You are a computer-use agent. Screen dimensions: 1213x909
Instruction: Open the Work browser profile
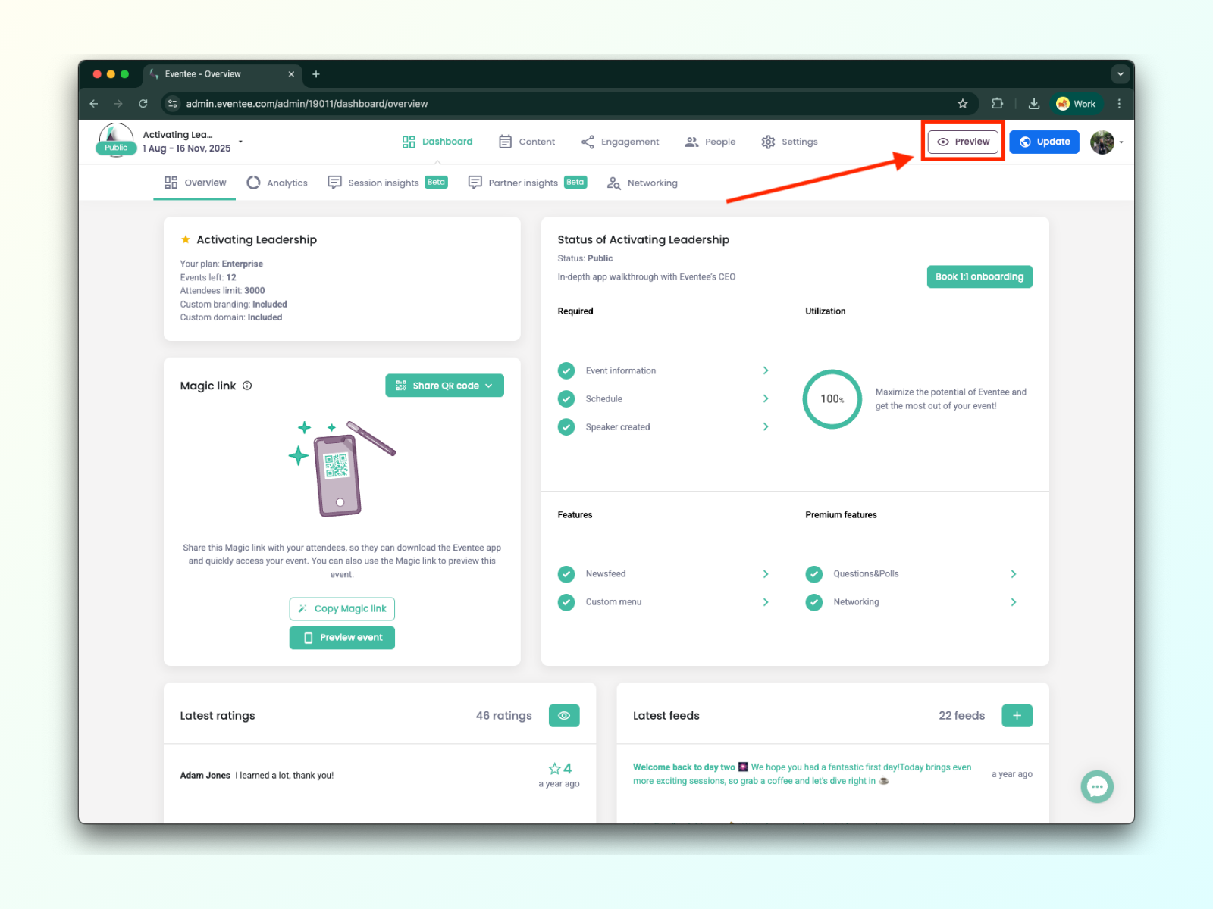pos(1077,104)
